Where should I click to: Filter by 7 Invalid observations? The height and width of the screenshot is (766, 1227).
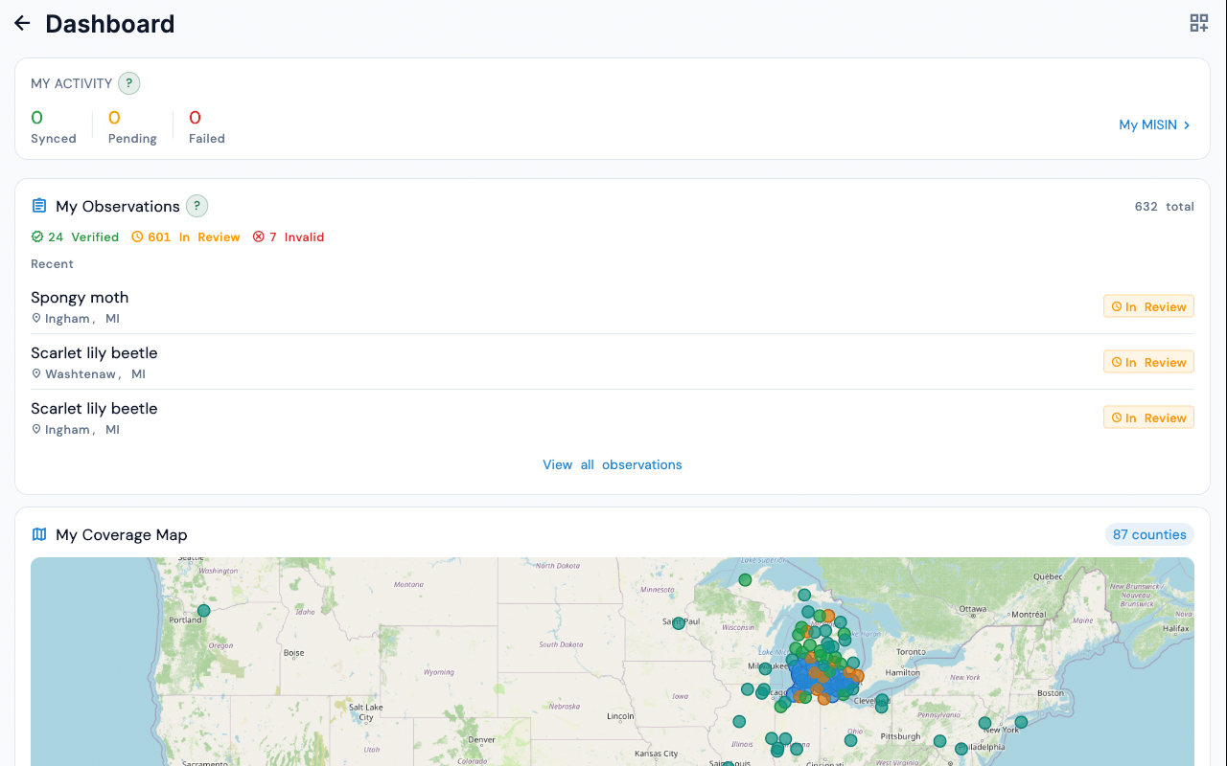tap(289, 237)
